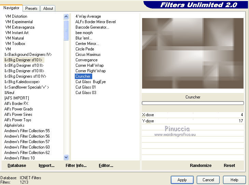249x185 pixels.
Task: Select VM Distortion category
Action: pos(16,16)
